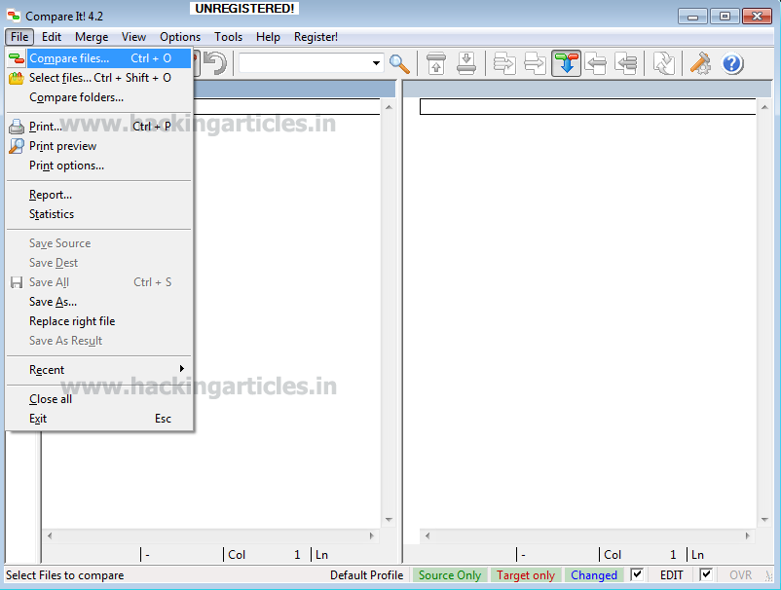Open the Tools menu
This screenshot has width=781, height=590.
[228, 37]
